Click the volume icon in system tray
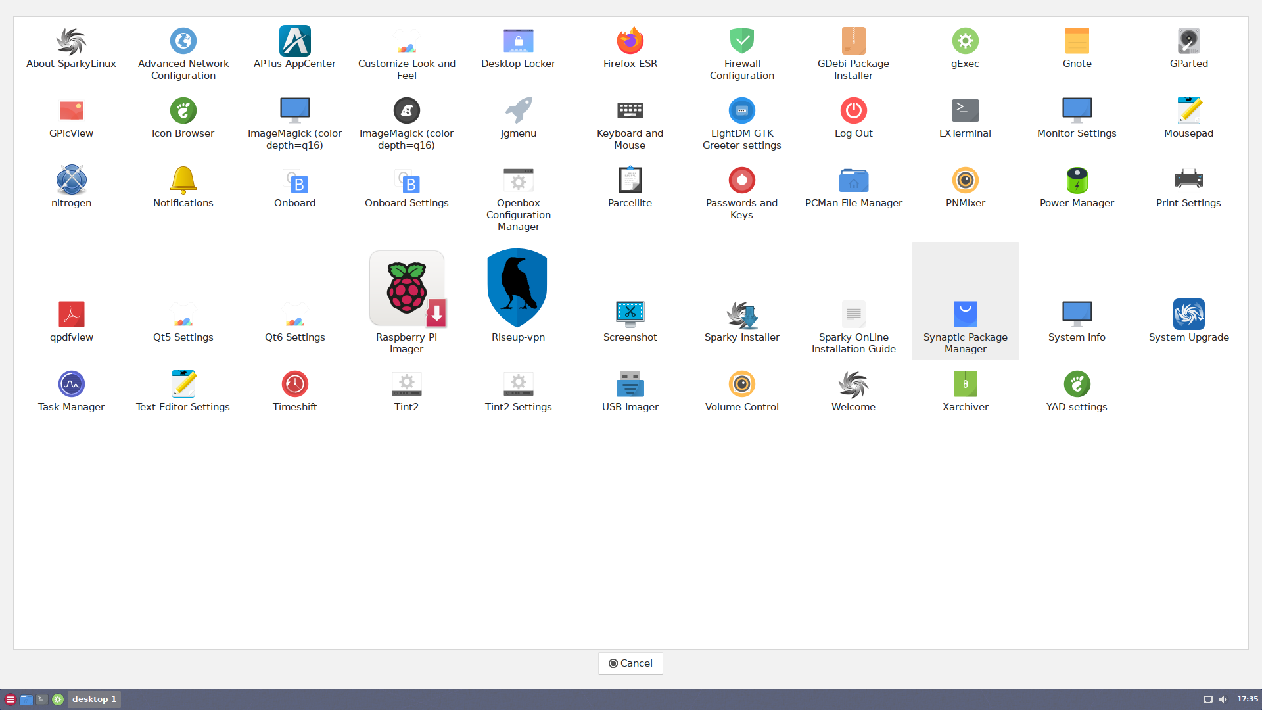Screen dimensions: 1262x710 click(1223, 699)
